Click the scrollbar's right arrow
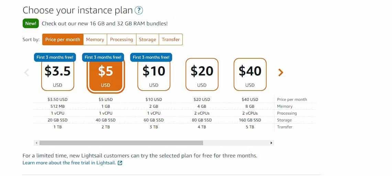The height and width of the screenshot is (176, 392). click(271, 143)
